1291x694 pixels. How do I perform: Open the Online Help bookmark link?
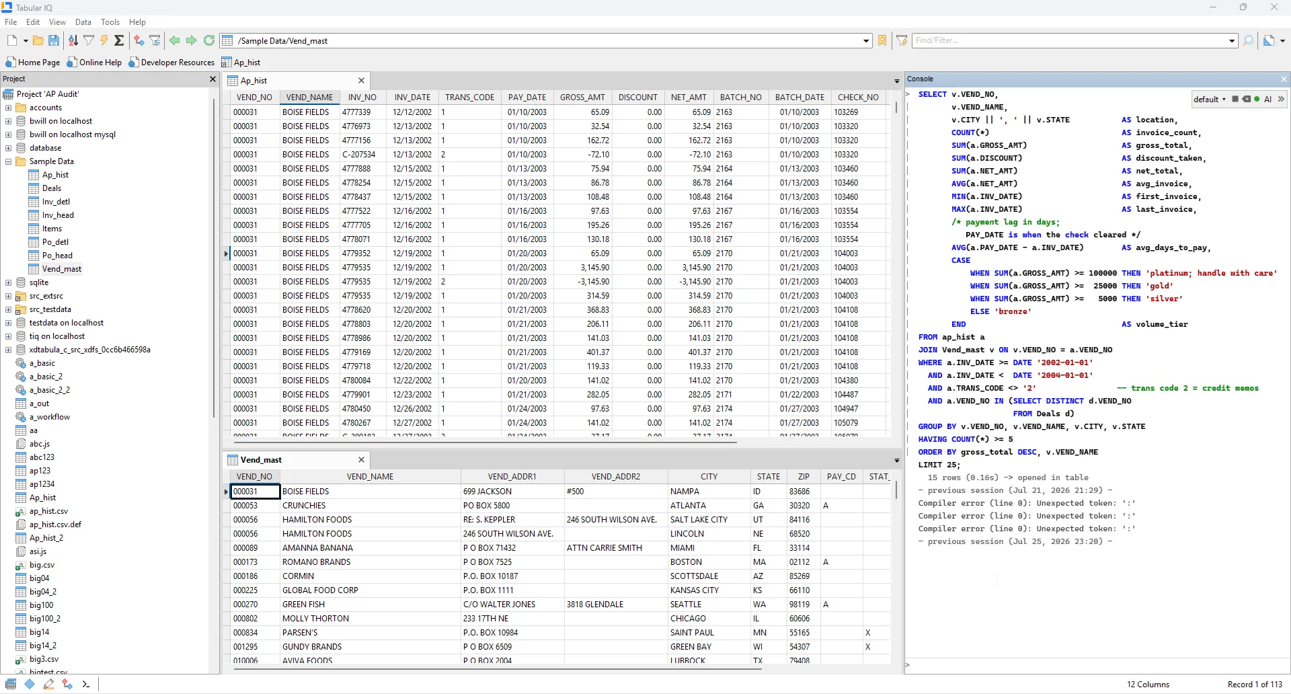tap(94, 63)
